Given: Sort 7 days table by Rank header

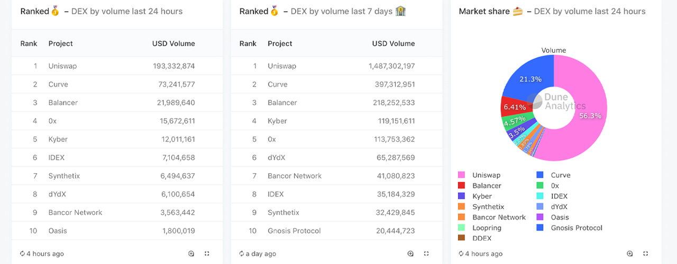Looking at the screenshot, I should 248,43.
